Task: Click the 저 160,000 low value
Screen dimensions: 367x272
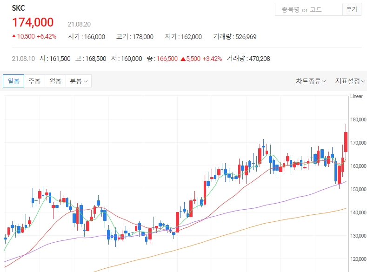Action: coord(127,59)
